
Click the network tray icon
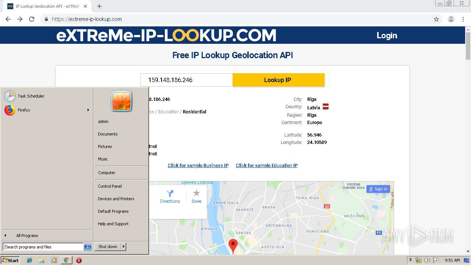418,260
